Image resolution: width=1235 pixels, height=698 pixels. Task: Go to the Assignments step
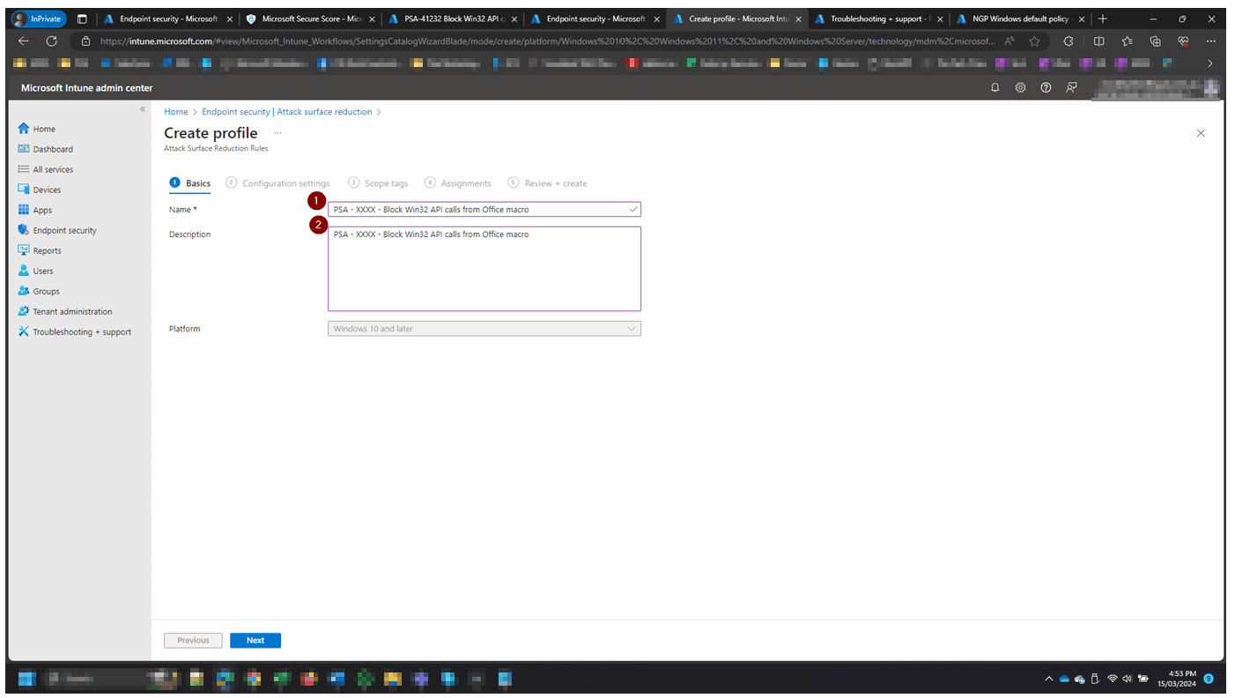[457, 183]
